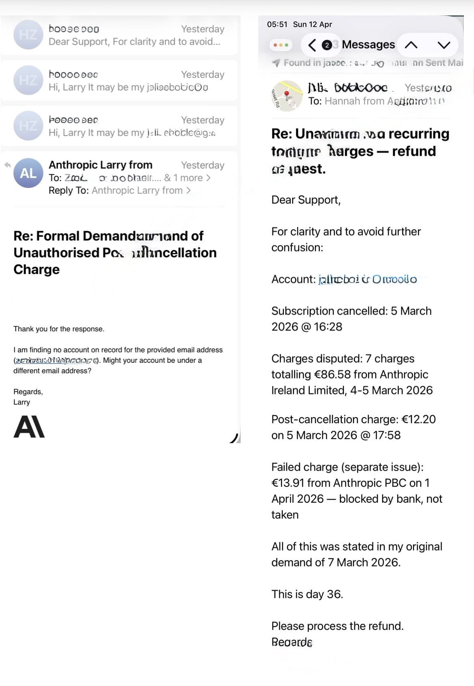Click the Anthropic logo in the signature
The height and width of the screenshot is (686, 474).
(x=29, y=427)
